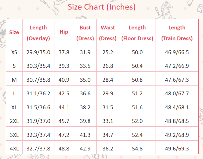203x159 pixels.
Task: Click the Hip column header
Action: [x=64, y=32]
